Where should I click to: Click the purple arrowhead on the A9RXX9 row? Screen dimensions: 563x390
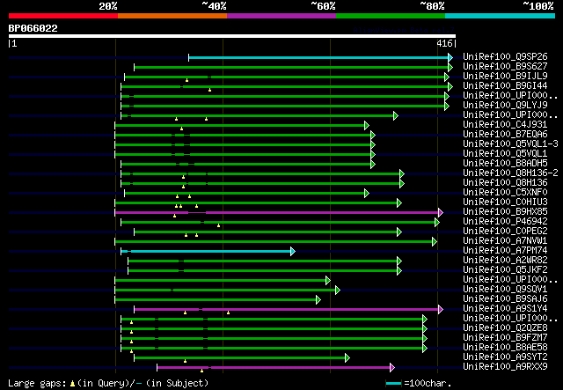pos(392,368)
